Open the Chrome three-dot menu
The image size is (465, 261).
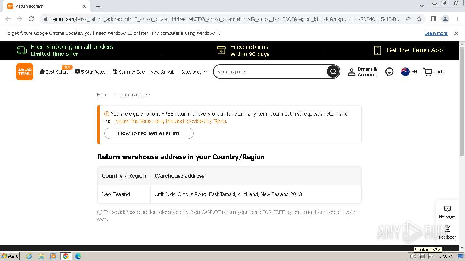pyautogui.click(x=457, y=19)
